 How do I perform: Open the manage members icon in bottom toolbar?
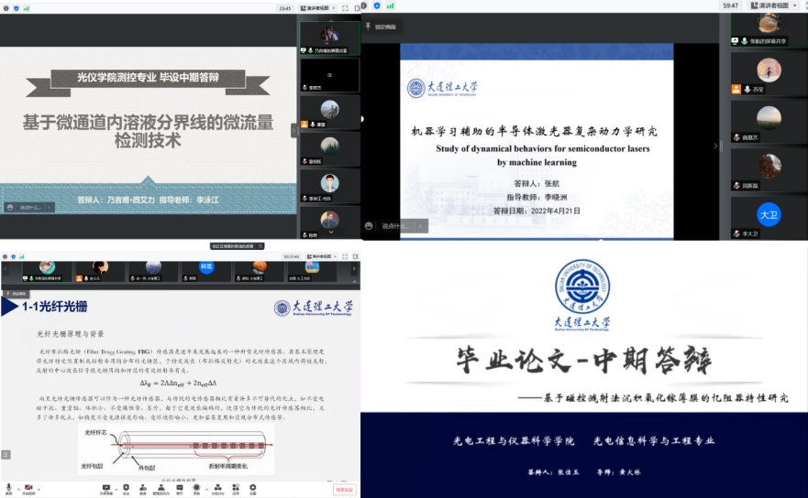tap(161, 487)
